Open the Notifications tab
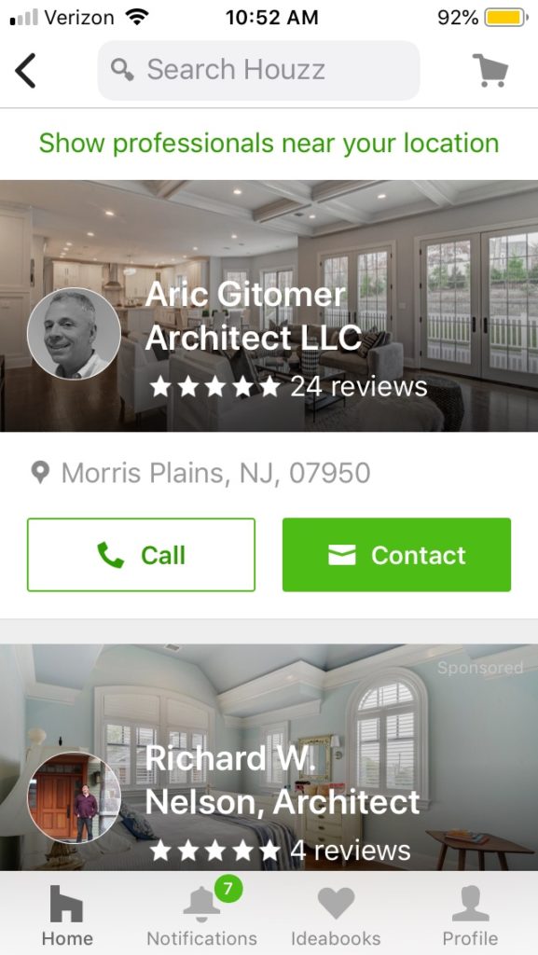Image resolution: width=538 pixels, height=955 pixels. 202,916
